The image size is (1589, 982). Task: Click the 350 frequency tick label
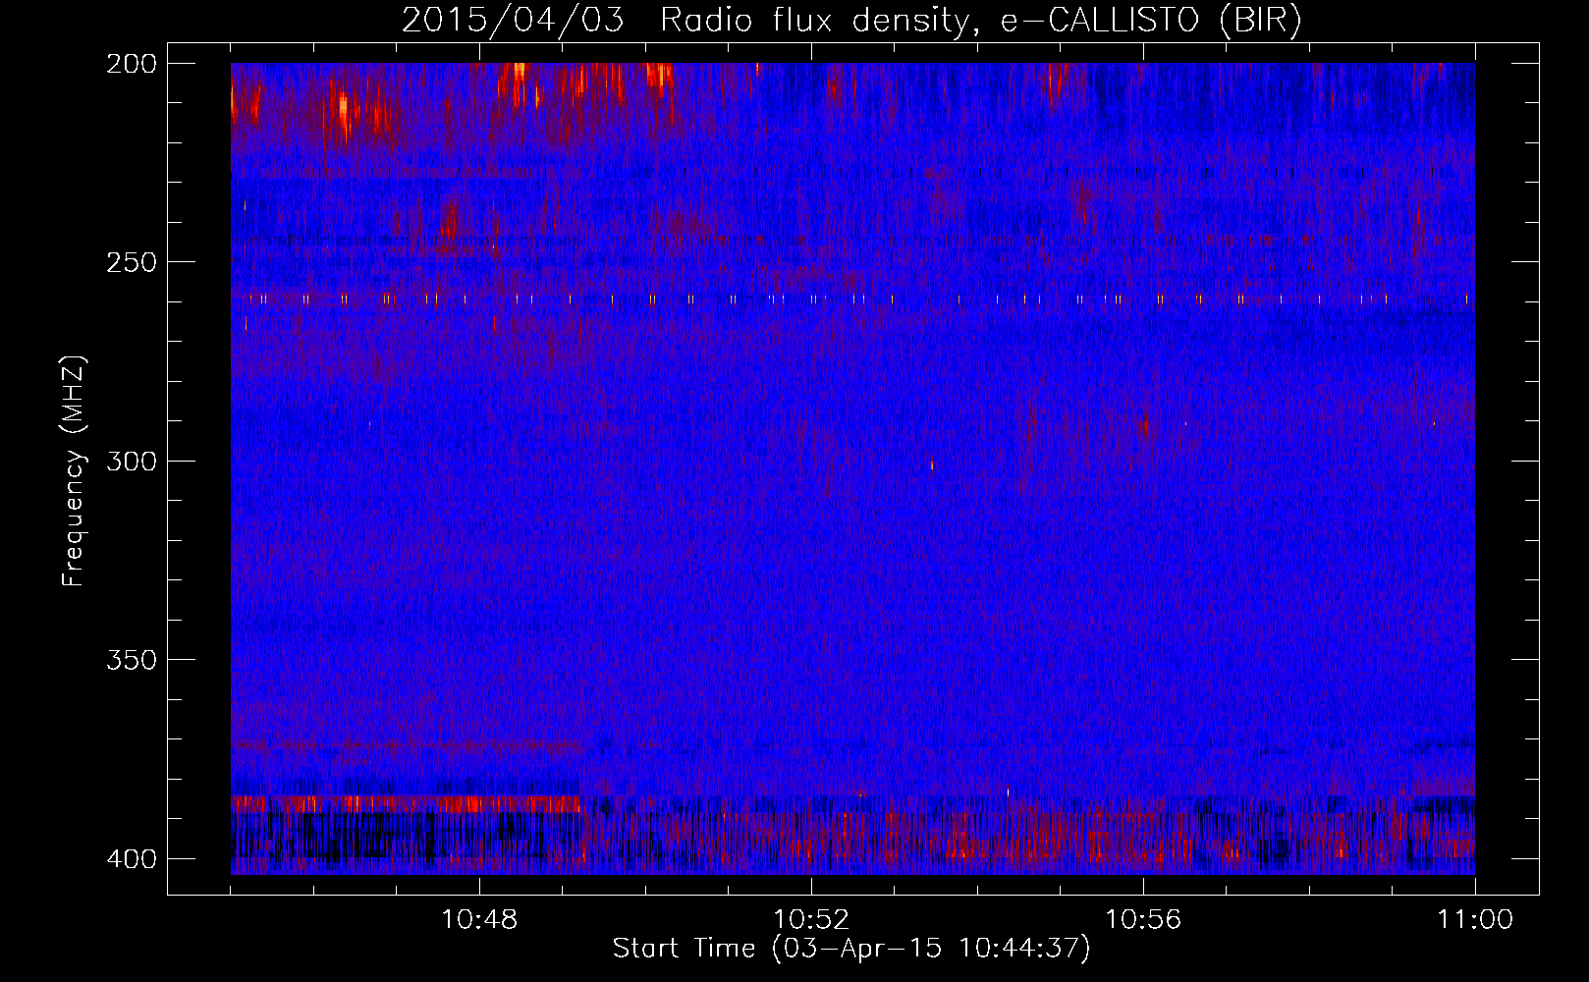click(132, 659)
